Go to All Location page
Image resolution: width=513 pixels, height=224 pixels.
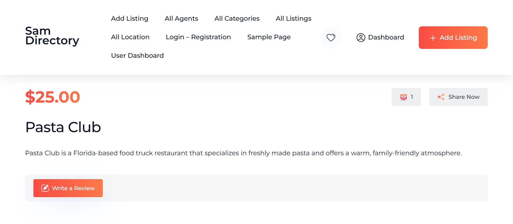(130, 37)
